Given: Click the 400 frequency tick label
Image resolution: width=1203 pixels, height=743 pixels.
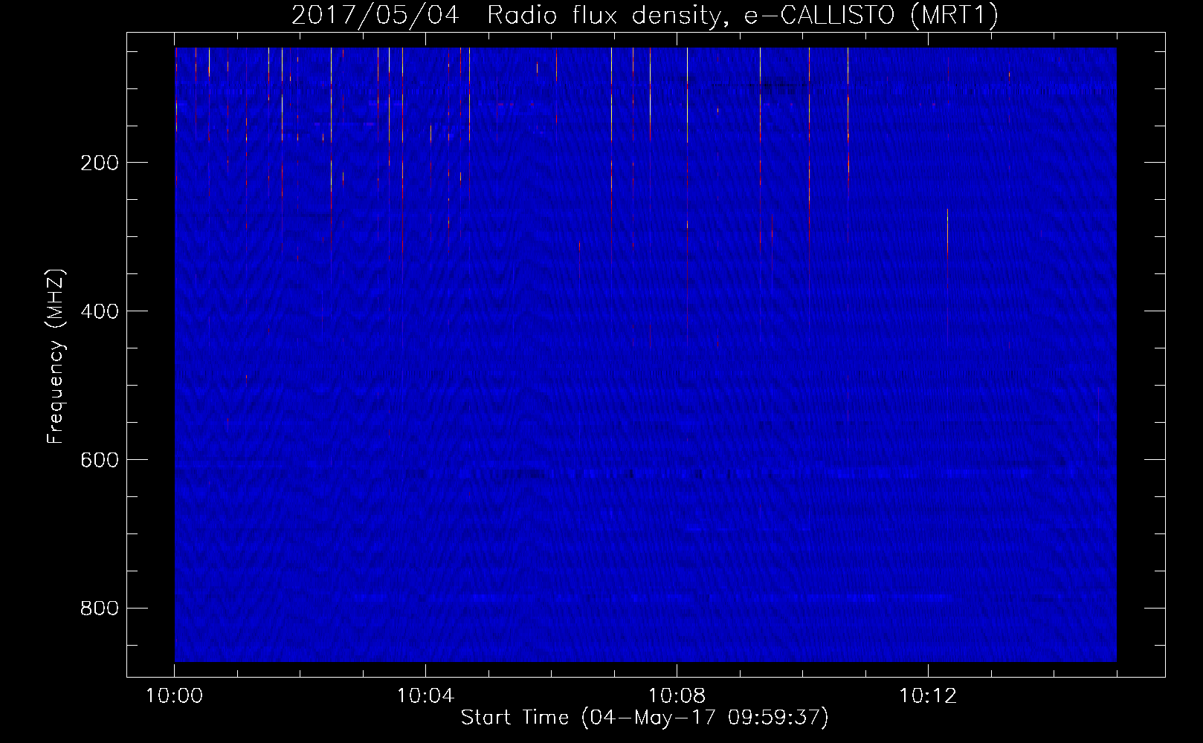Looking at the screenshot, I should pyautogui.click(x=100, y=311).
